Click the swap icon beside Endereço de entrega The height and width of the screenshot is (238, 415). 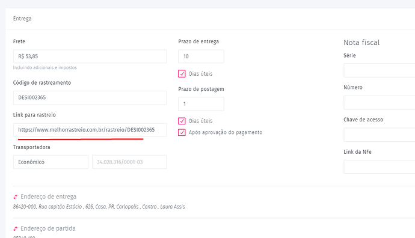click(x=16, y=197)
